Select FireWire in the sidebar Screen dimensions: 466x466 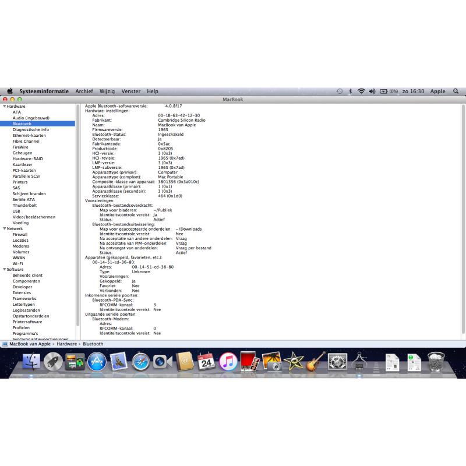[x=20, y=147]
